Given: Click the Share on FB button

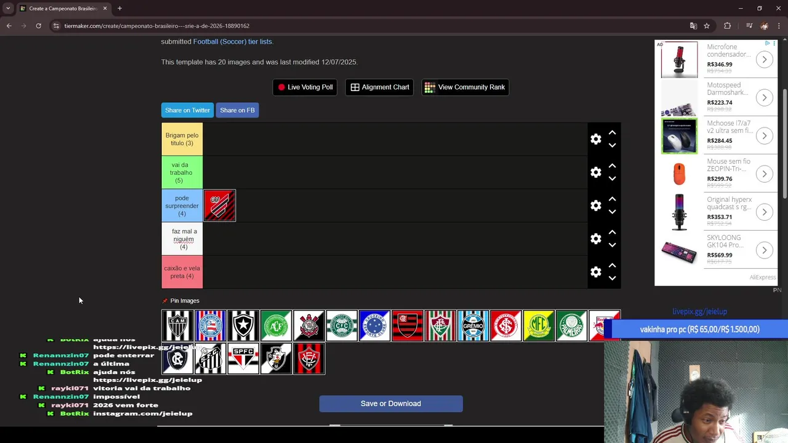Looking at the screenshot, I should coord(237,110).
